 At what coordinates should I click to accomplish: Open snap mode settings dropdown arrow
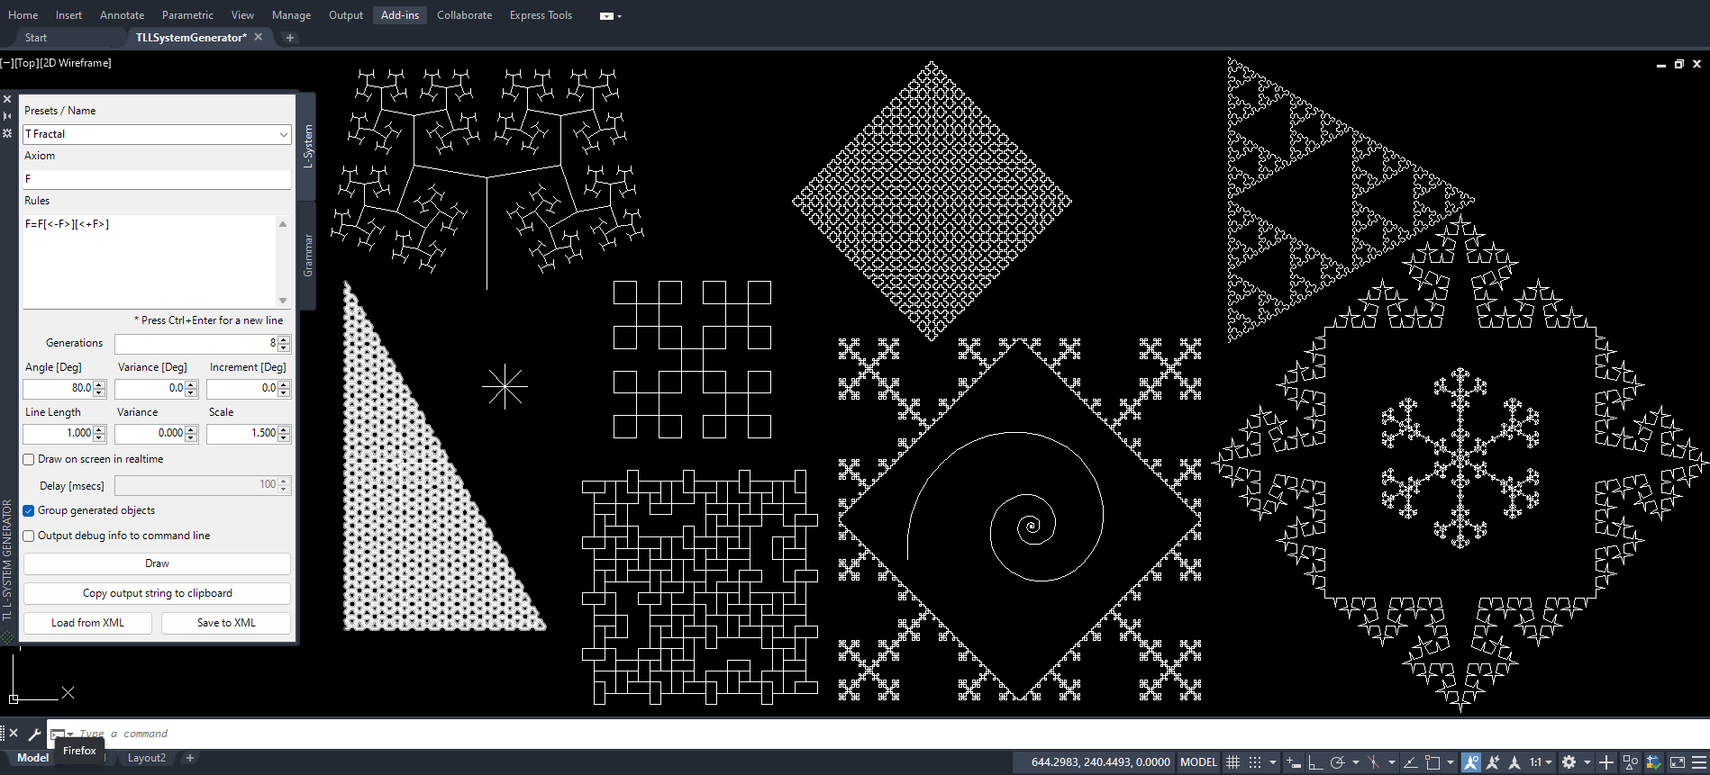(x=1273, y=761)
